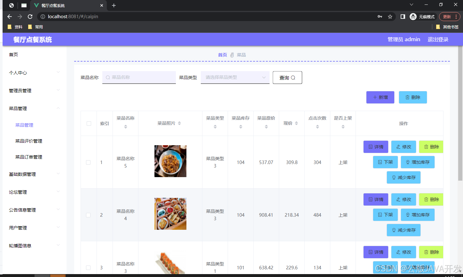The height and width of the screenshot is (277, 463).
Task: Click the 删除 batch delete button above table
Action: 413,97
